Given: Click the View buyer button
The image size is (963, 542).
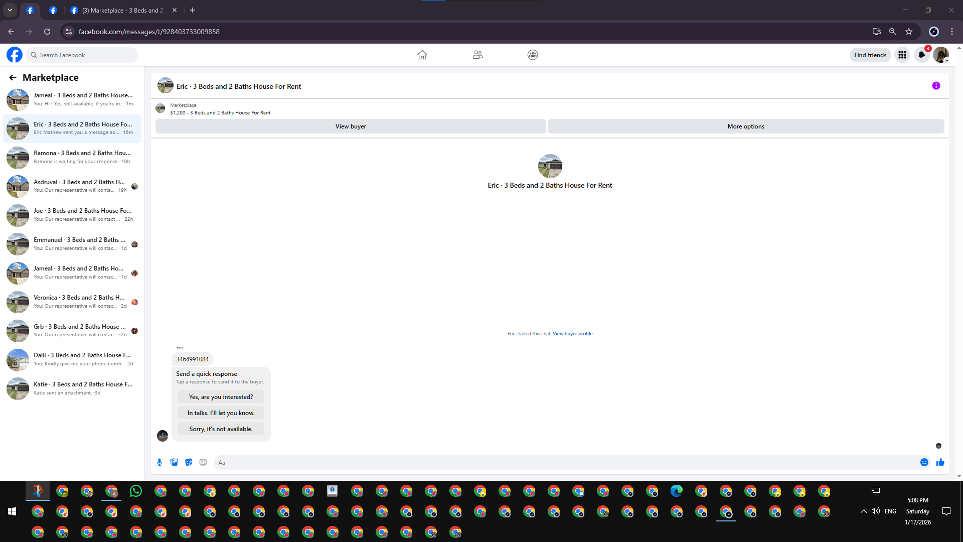Looking at the screenshot, I should tap(351, 126).
